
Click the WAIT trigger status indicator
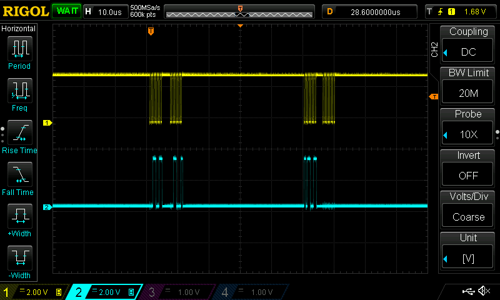point(67,11)
